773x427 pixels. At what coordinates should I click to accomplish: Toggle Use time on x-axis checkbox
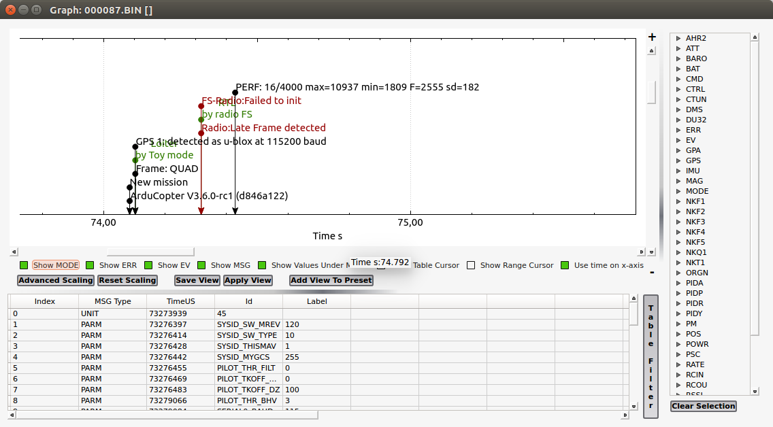tap(565, 265)
